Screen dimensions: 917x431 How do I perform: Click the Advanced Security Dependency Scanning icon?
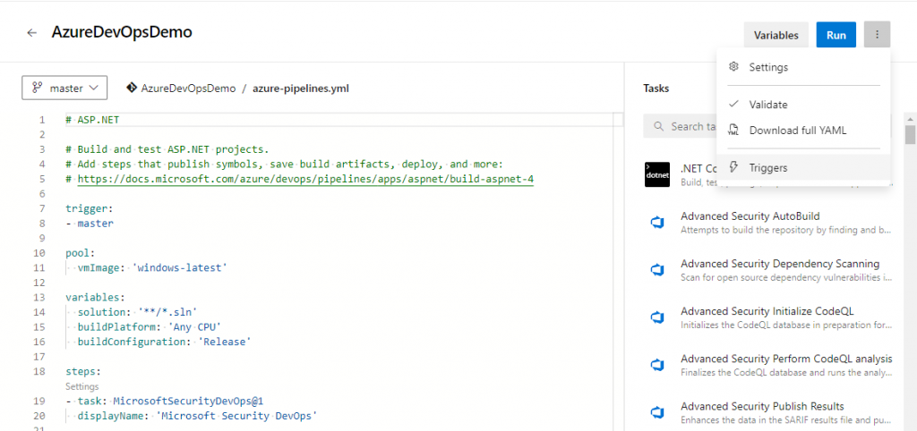click(657, 270)
